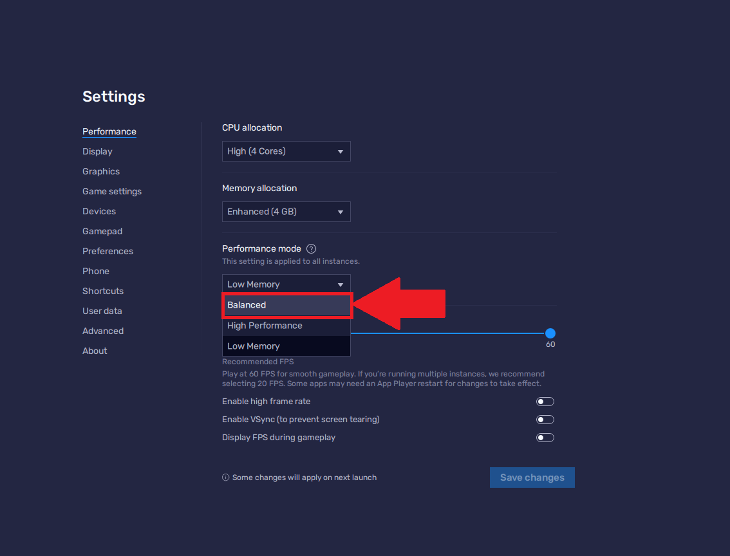Viewport: 730px width, 556px height.
Task: Toggle Display FPS during gameplay
Action: point(545,438)
